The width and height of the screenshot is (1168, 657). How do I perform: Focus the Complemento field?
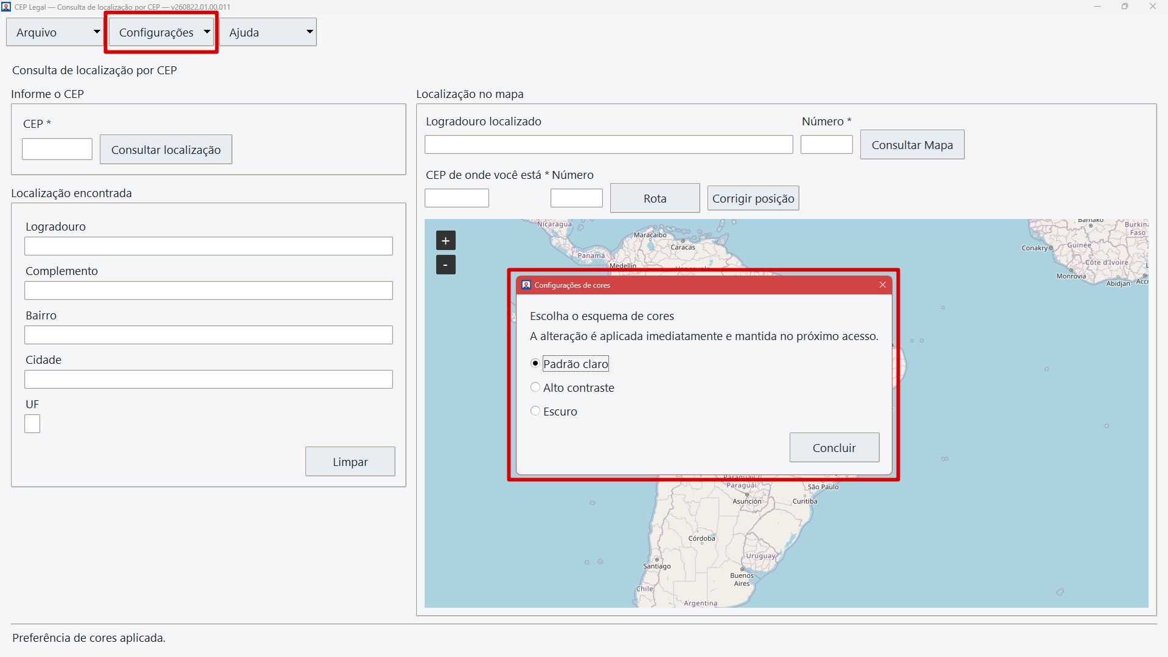[209, 291]
